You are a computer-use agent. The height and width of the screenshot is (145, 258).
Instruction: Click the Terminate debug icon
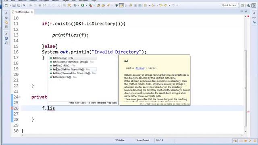point(40,5)
